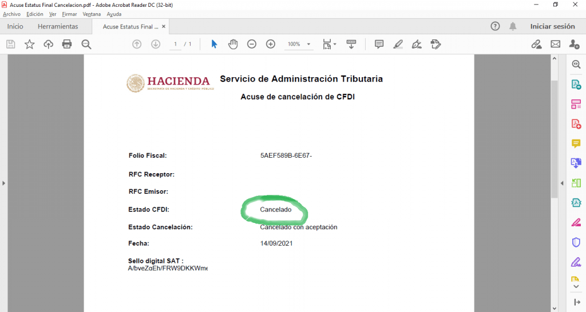The width and height of the screenshot is (586, 312).
Task: Open Fill & Sign purple icon in right panel
Action: point(576,262)
